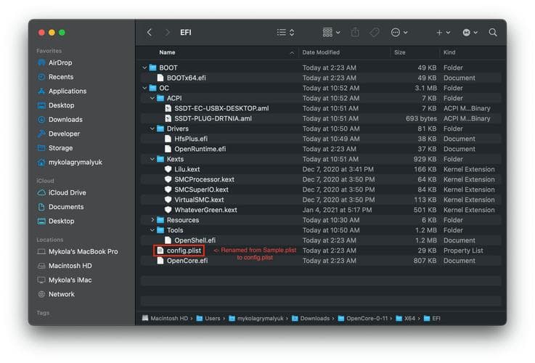The height and width of the screenshot is (363, 535).
Task: Select the config.plist file
Action: 179,250
